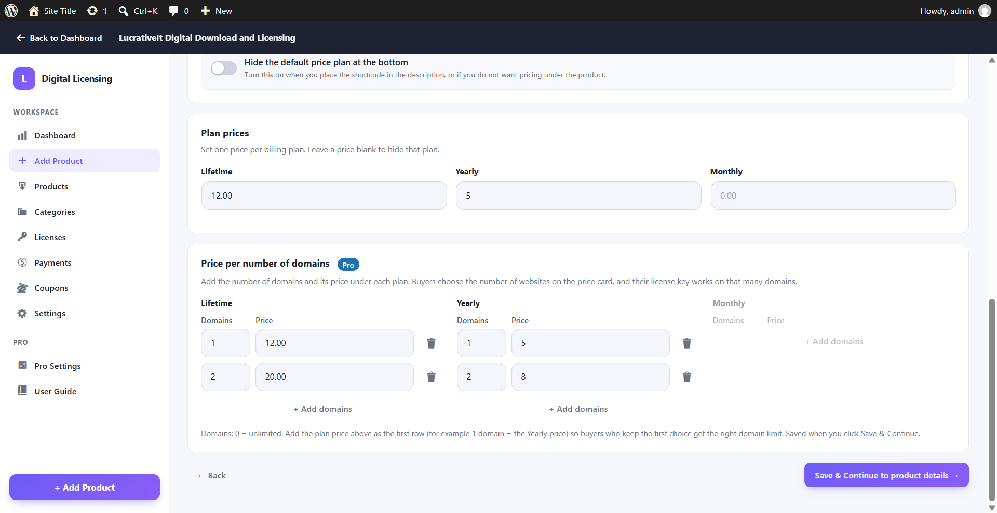Click the purple + Add Product button
The height and width of the screenshot is (513, 997).
tap(85, 487)
